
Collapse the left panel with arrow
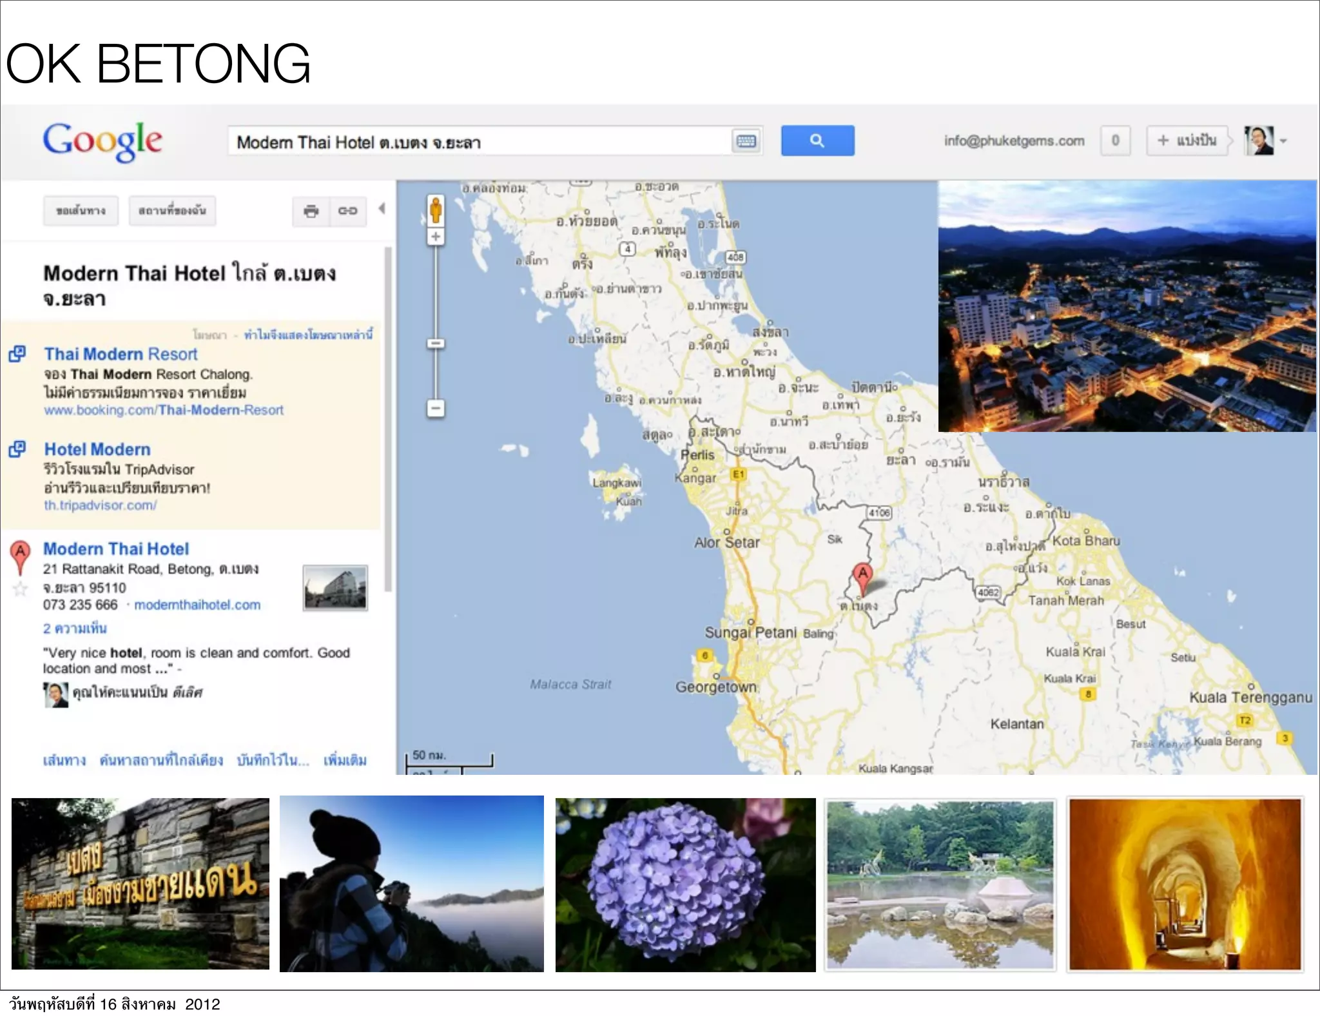tap(382, 209)
